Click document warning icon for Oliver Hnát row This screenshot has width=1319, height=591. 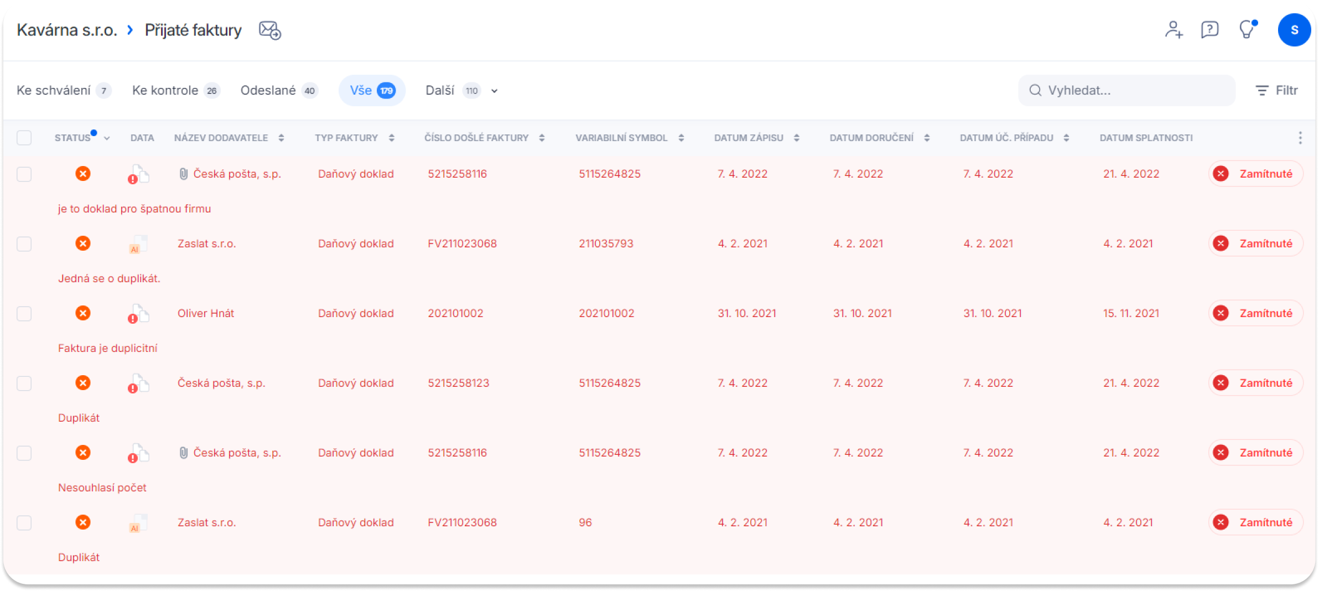coord(138,314)
